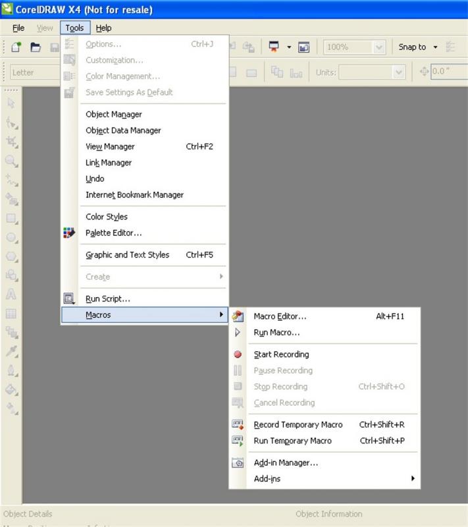Click the Macro Editor icon
468x527 pixels.
pyautogui.click(x=238, y=316)
